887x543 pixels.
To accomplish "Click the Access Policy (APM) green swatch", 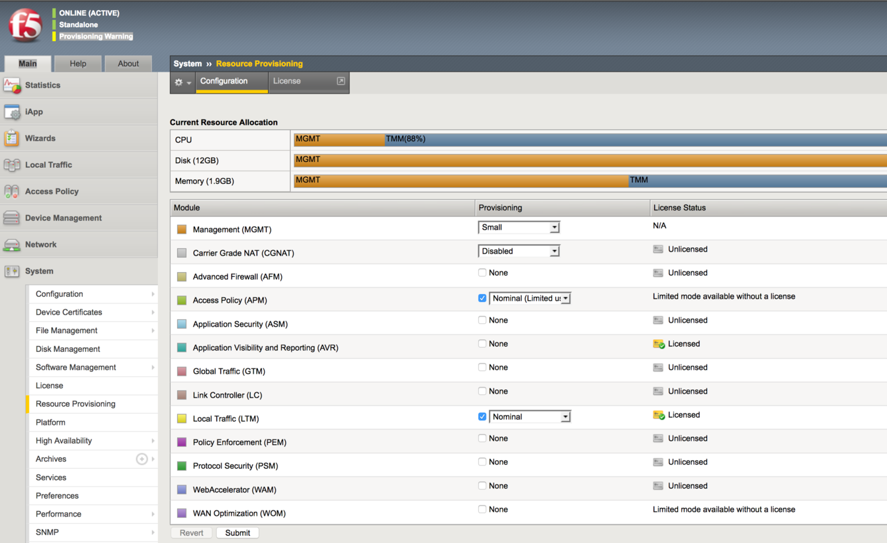I will 182,300.
